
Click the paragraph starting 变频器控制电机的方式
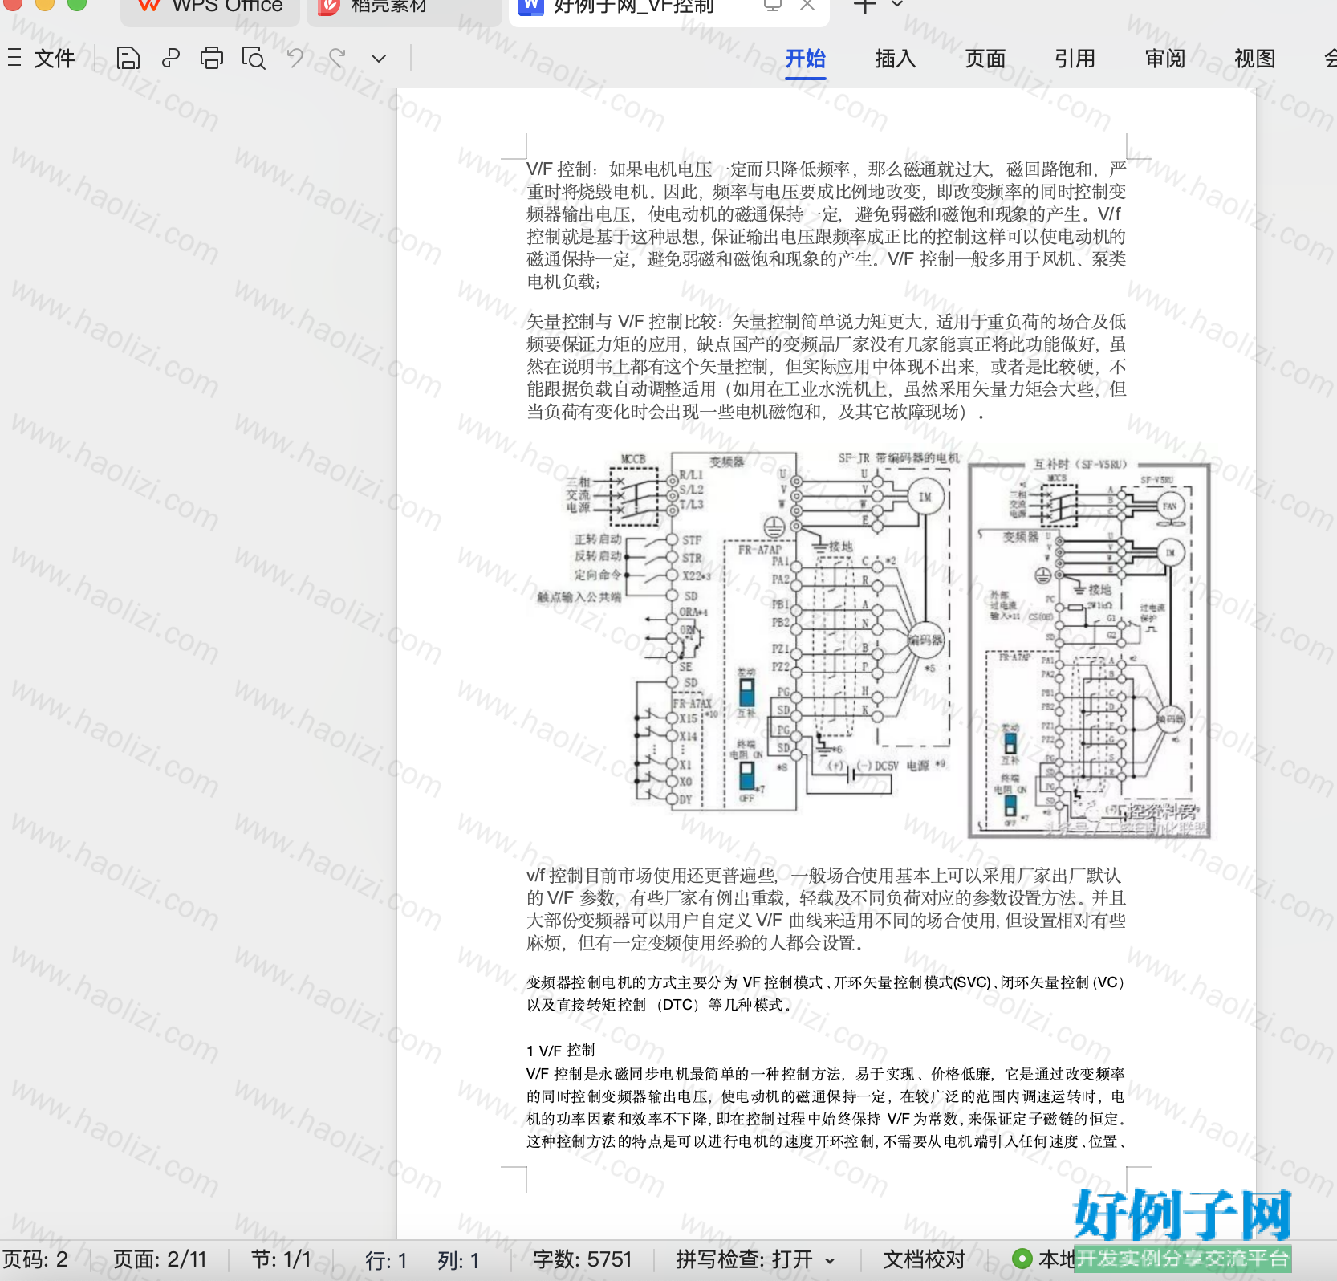826,994
